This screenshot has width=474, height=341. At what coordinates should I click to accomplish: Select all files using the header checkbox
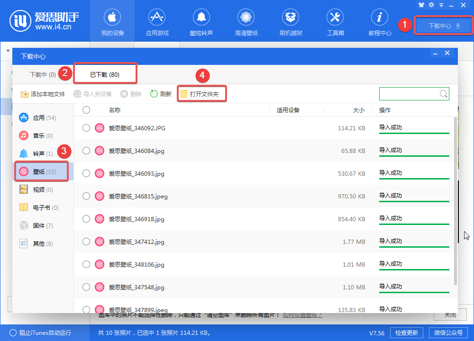(x=86, y=109)
